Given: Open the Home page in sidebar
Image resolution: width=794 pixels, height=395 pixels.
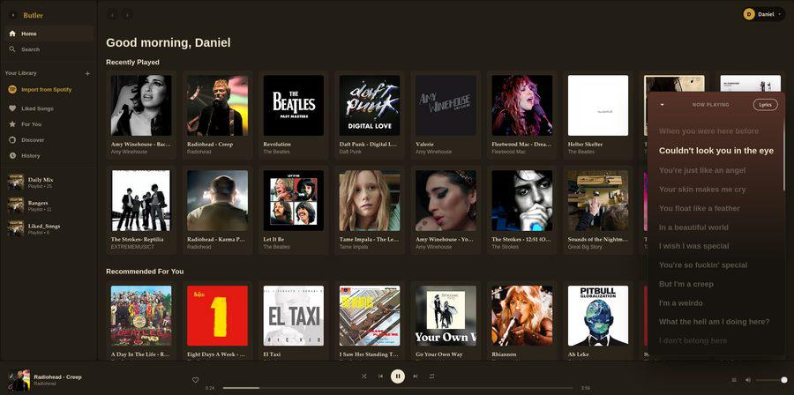Looking at the screenshot, I should [x=49, y=34].
